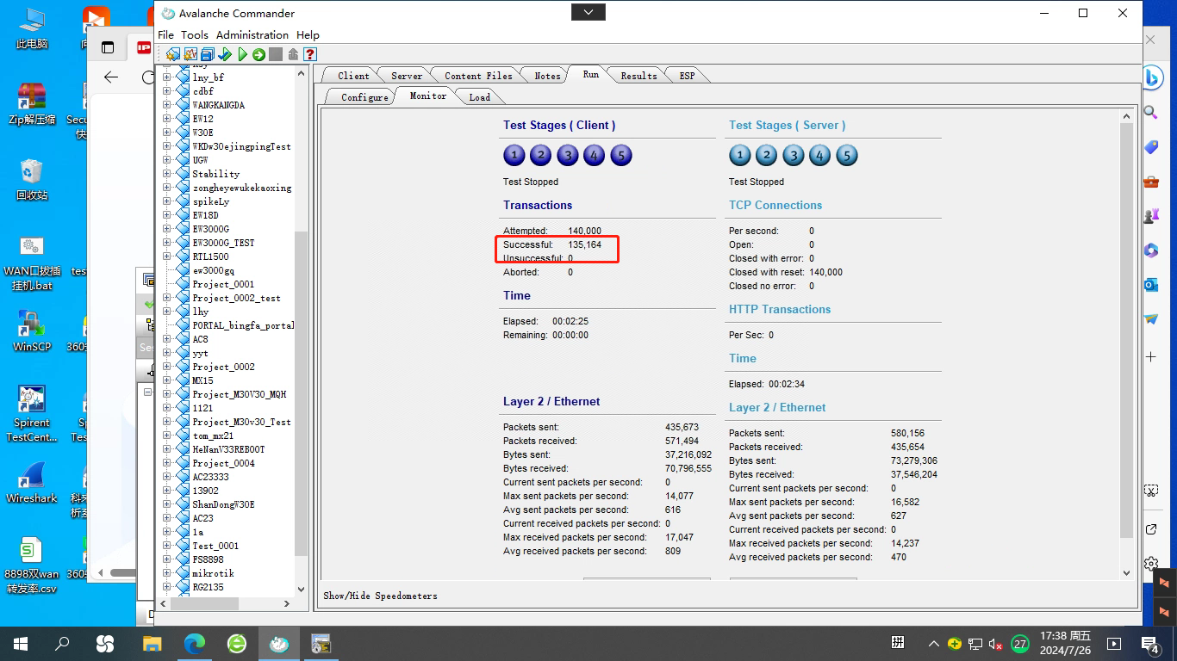Expand the EW3000G_TEST project node
The image size is (1177, 661).
point(166,243)
